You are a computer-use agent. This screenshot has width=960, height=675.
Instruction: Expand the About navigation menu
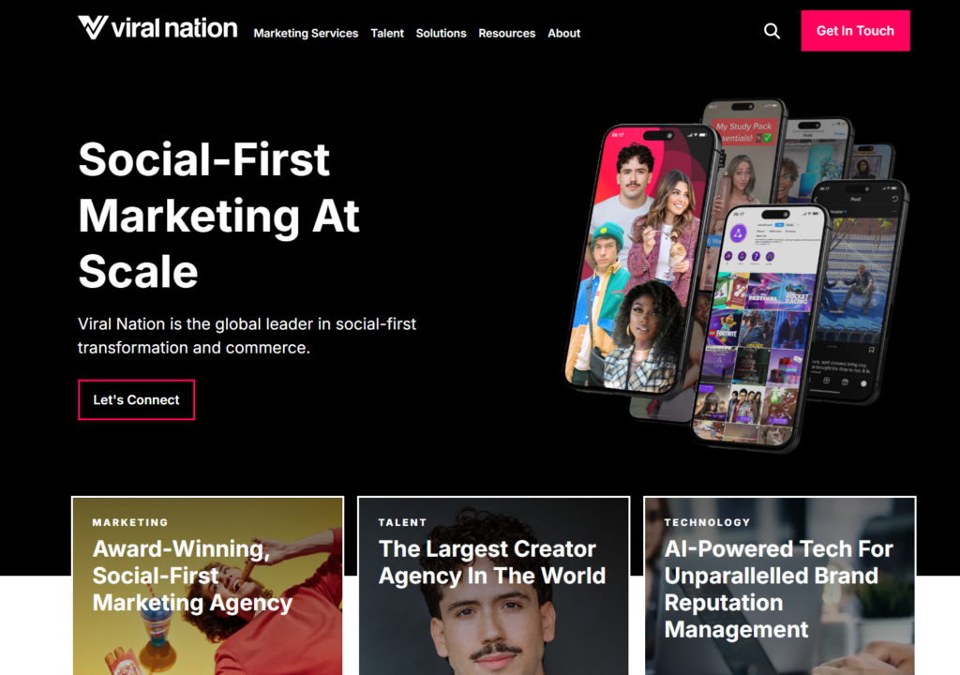(563, 33)
